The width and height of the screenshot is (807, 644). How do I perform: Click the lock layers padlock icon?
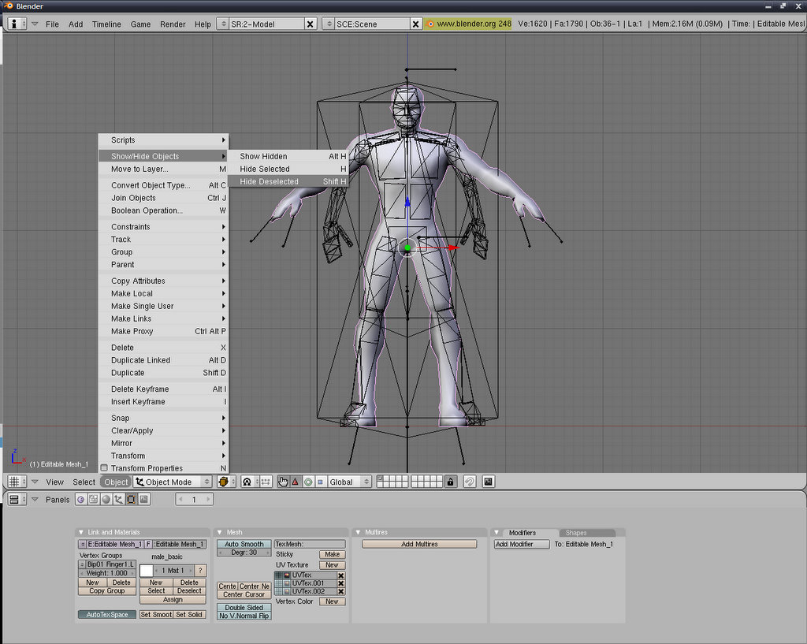click(x=451, y=482)
